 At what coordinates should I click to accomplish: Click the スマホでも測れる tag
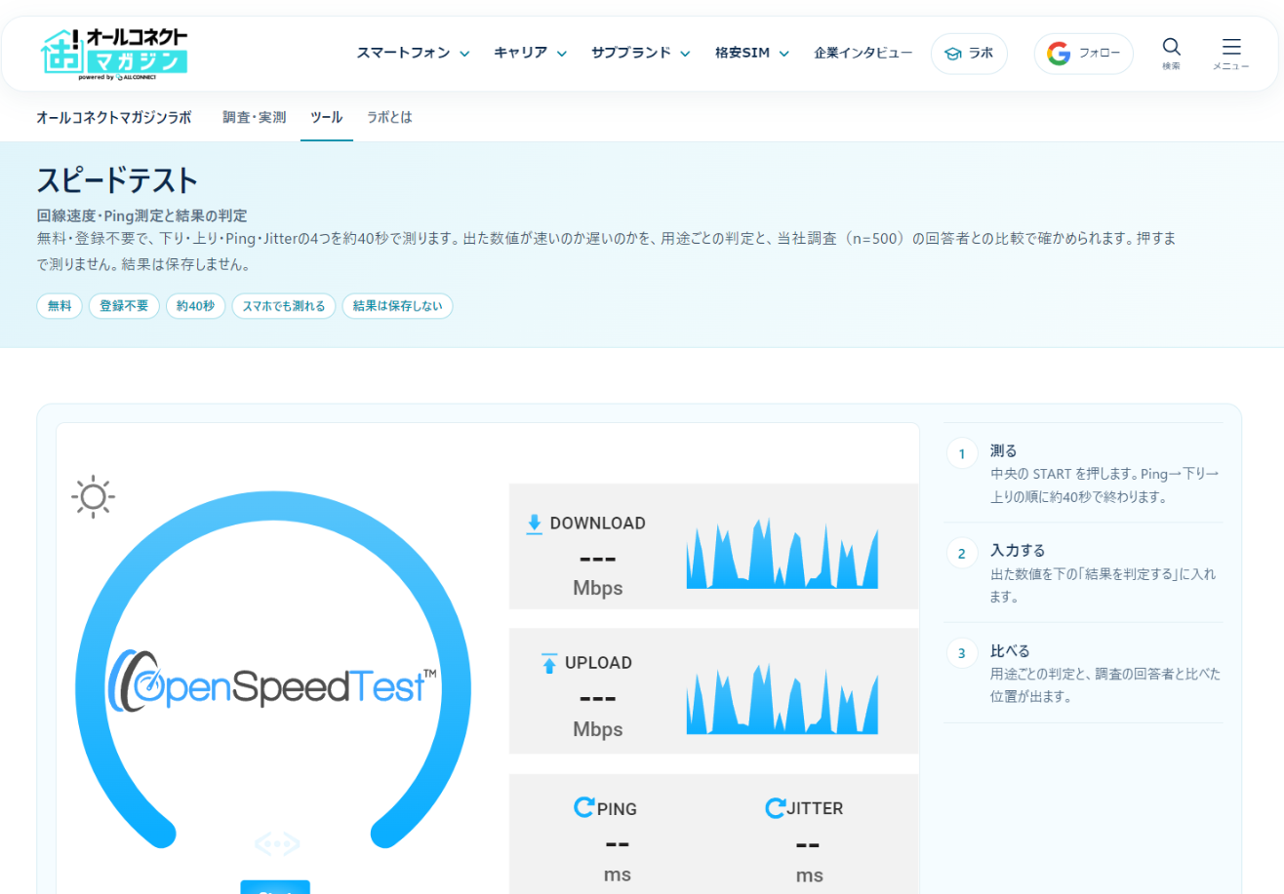coord(284,305)
